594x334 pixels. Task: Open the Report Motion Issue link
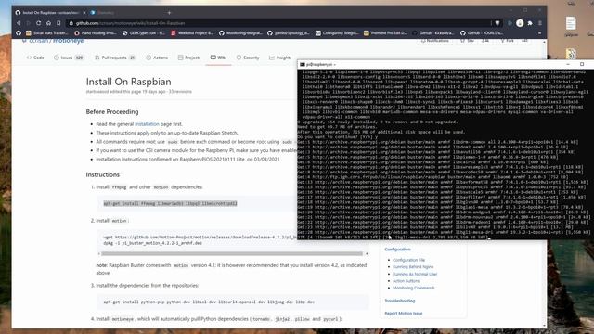point(404,314)
